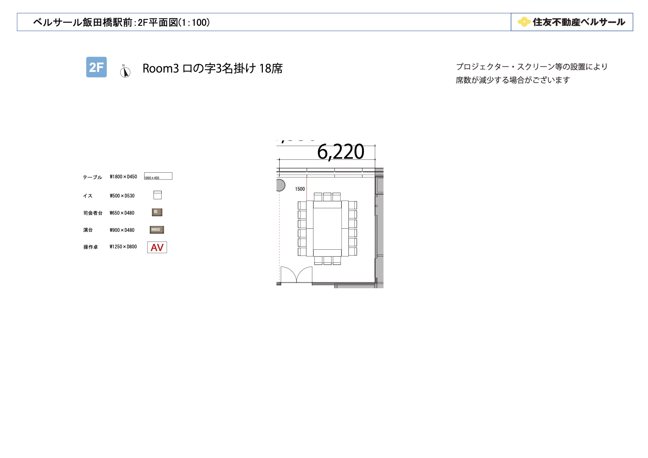This screenshot has width=648, height=458.
Task: Click the W500×D530 size text
Action: point(122,196)
